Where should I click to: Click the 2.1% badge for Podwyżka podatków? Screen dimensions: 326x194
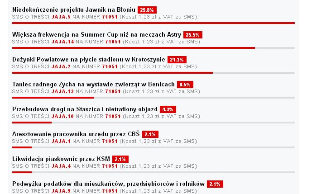pos(215,184)
